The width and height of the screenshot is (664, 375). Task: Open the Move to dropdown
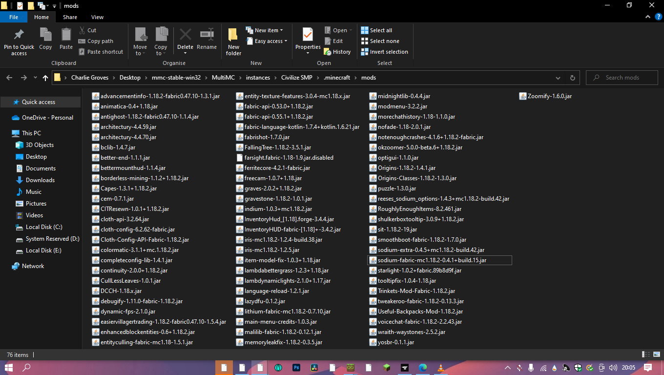coord(140,50)
